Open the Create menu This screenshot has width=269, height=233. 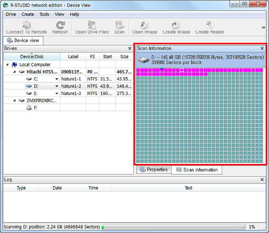tap(28, 14)
